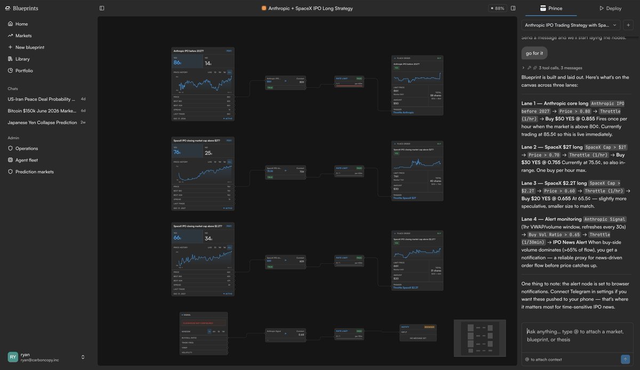Switch to the Deploy tab

[x=610, y=8]
